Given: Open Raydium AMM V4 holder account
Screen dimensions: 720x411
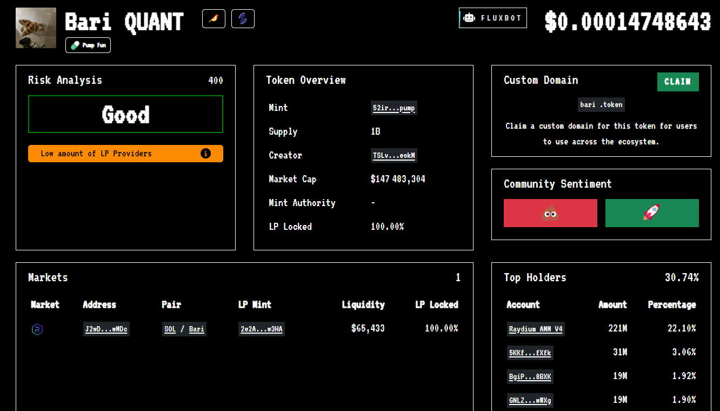Looking at the screenshot, I should click(x=535, y=329).
